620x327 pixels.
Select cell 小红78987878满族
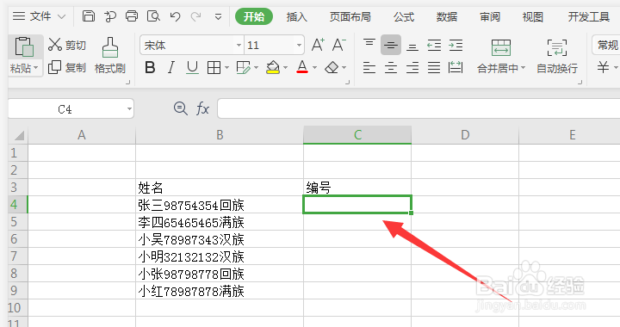click(220, 291)
